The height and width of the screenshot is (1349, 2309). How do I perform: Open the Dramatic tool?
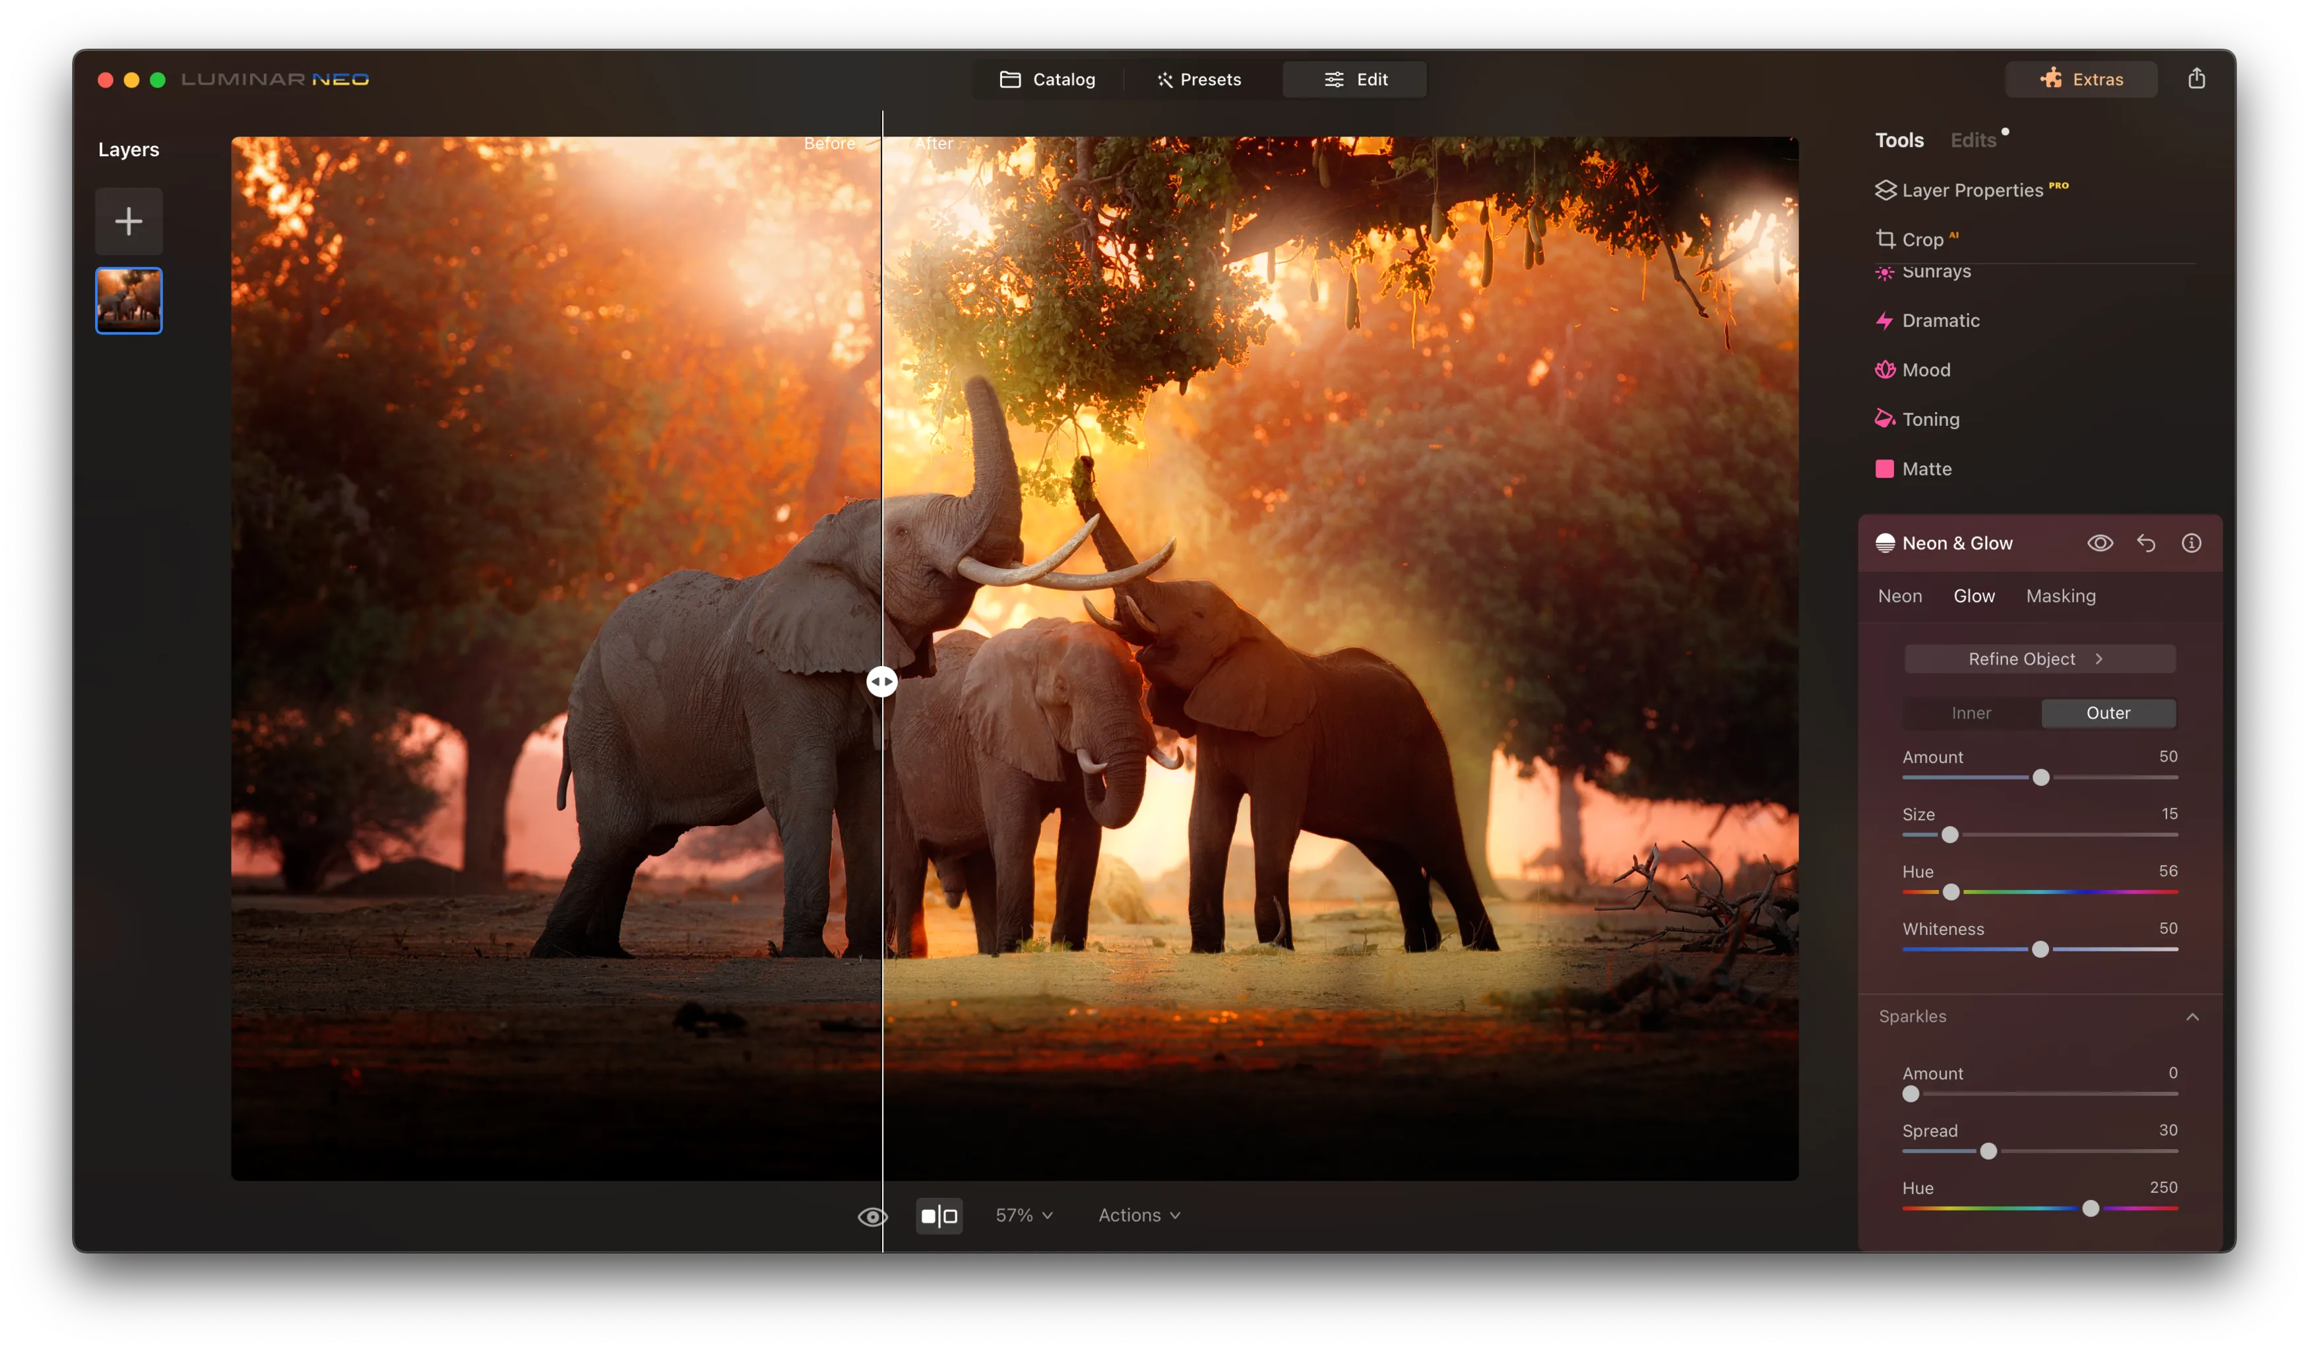(x=1940, y=320)
